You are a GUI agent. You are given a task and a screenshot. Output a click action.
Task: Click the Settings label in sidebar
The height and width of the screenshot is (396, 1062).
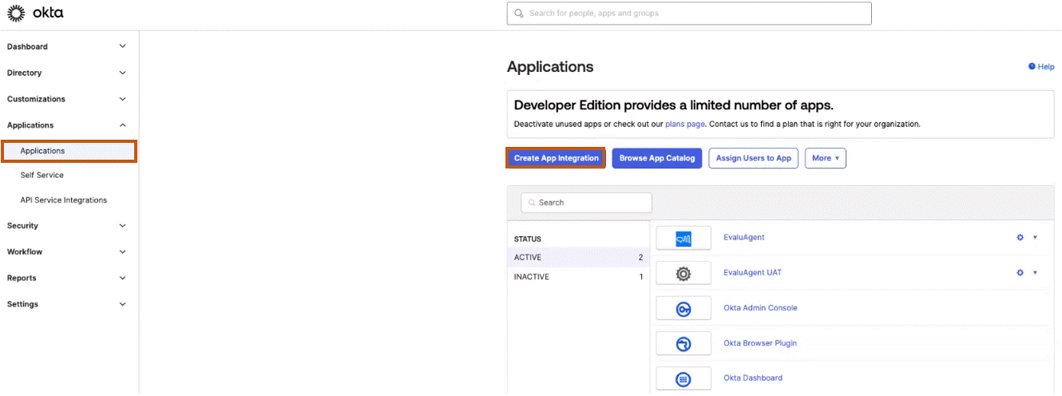pyautogui.click(x=22, y=304)
